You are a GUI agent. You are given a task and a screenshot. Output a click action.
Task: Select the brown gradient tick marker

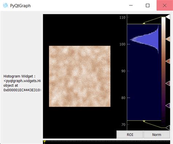click(x=168, y=61)
